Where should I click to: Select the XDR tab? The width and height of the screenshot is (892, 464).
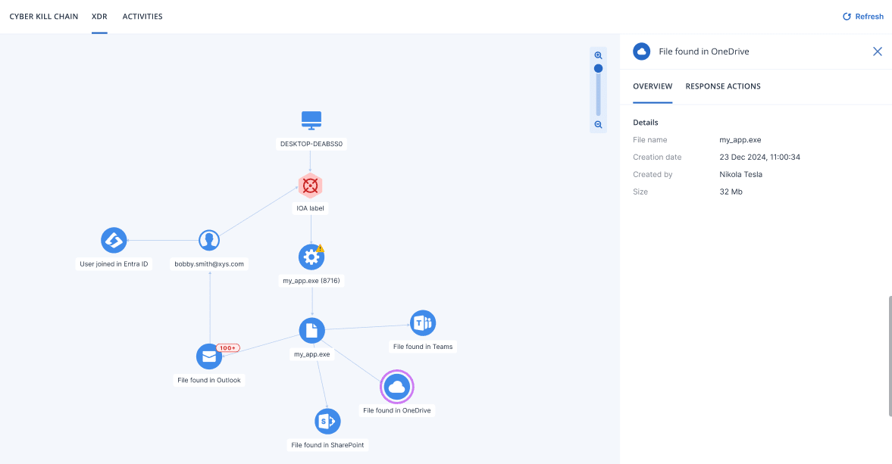pyautogui.click(x=99, y=17)
